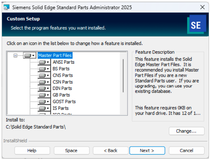Select CNS Parts in the feature tree
The image size is (211, 160).
(63, 75)
